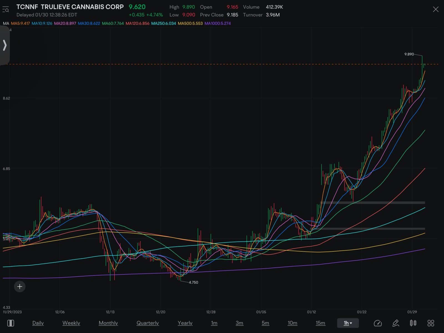Click the lower gray horizontal level bar

pyautogui.click(x=367, y=229)
